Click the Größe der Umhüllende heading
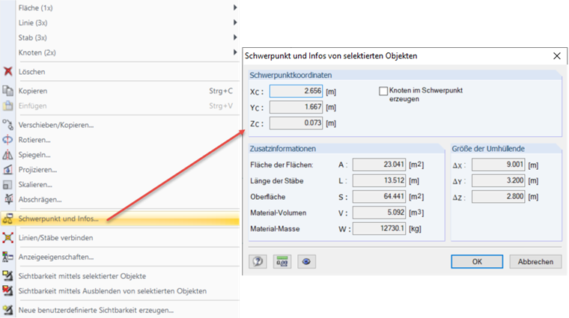The height and width of the screenshot is (318, 569). click(x=488, y=149)
